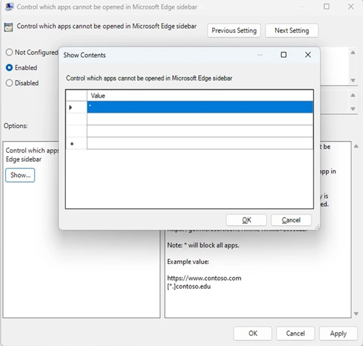363x346 pixels.
Task: Close the main policy setting window
Action: pyautogui.click(x=351, y=6)
